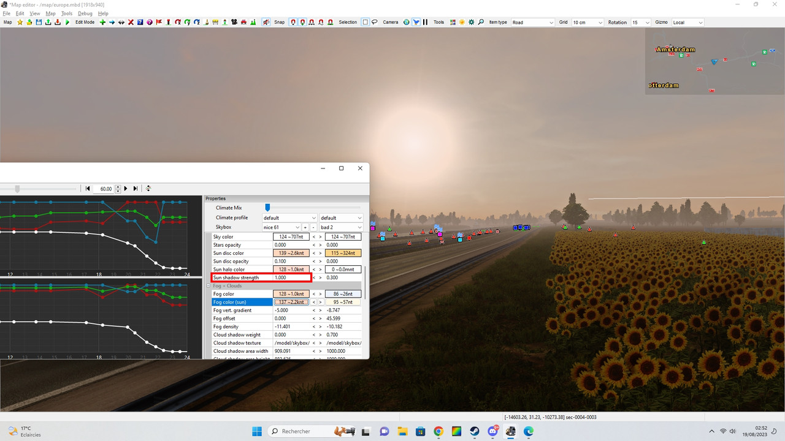Viewport: 785px width, 441px height.
Task: Click the '>' copy button in Sky color row
Action: tap(320, 236)
